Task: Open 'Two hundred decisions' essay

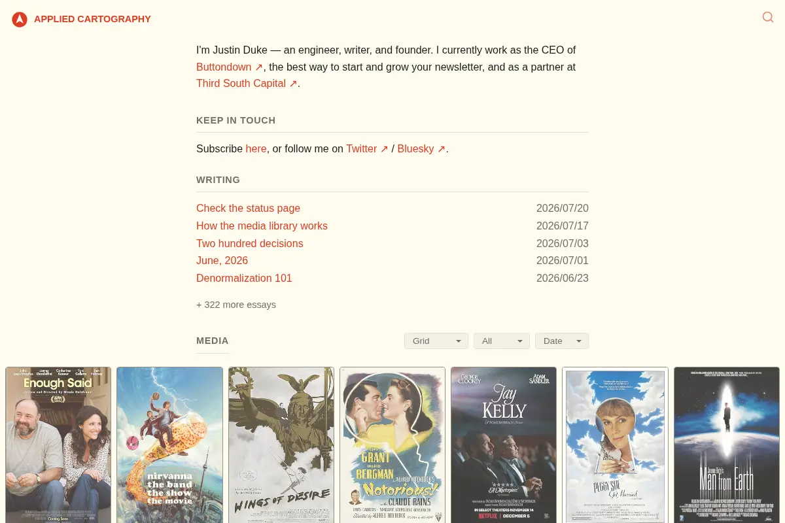Action: point(250,243)
